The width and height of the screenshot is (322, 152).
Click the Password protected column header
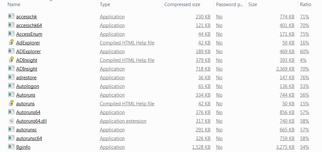point(230,5)
